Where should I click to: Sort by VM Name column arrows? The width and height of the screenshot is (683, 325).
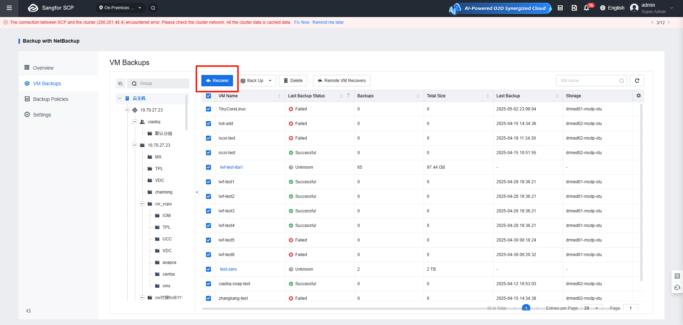click(x=279, y=96)
